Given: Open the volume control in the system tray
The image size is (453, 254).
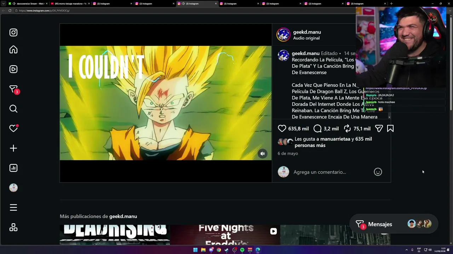Looking at the screenshot, I should [x=430, y=250].
